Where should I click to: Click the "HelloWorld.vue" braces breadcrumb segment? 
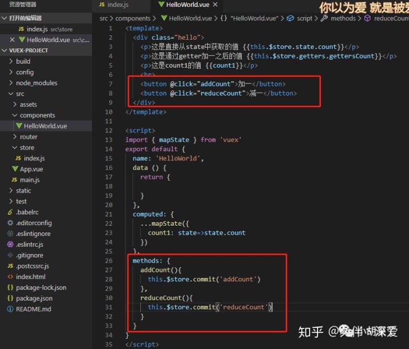[249, 18]
